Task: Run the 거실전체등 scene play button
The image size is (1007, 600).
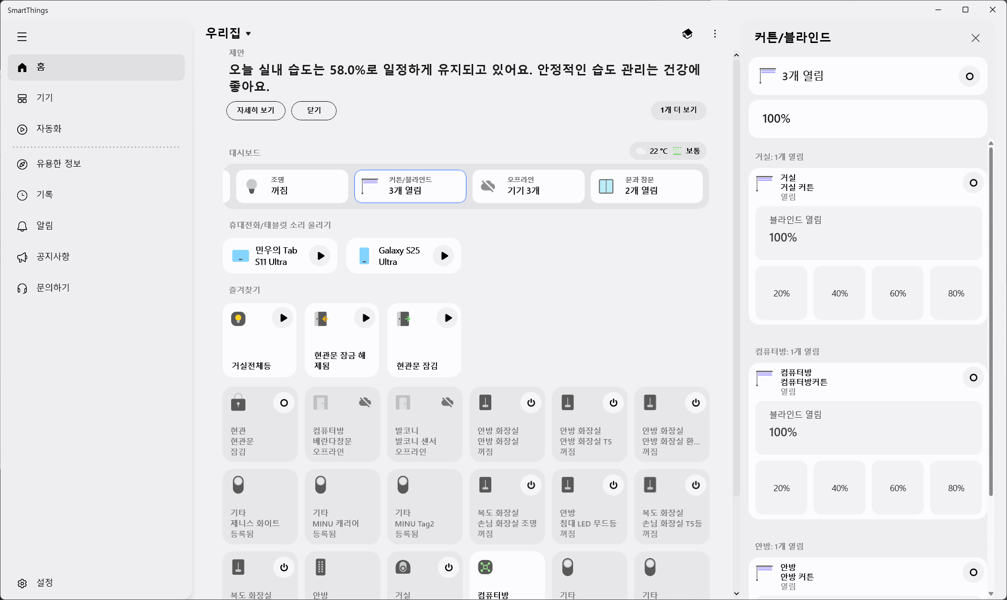Action: [283, 318]
